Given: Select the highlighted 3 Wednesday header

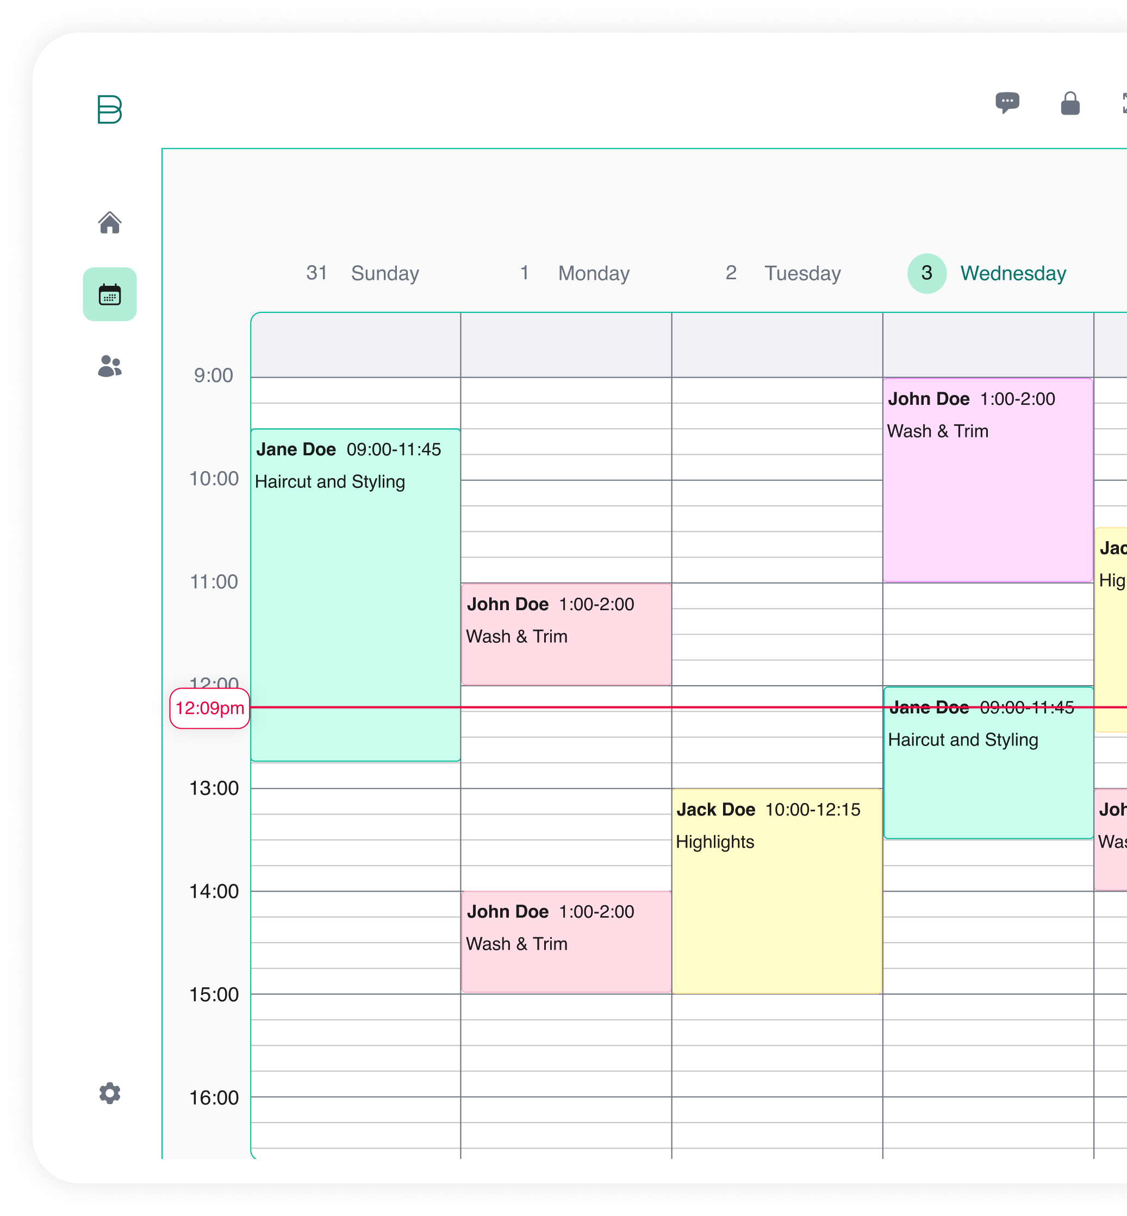Looking at the screenshot, I should point(987,273).
